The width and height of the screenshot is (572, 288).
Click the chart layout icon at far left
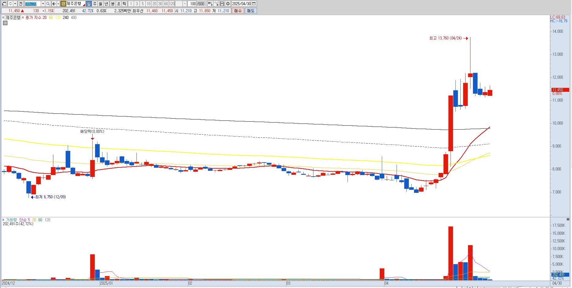click(4, 4)
